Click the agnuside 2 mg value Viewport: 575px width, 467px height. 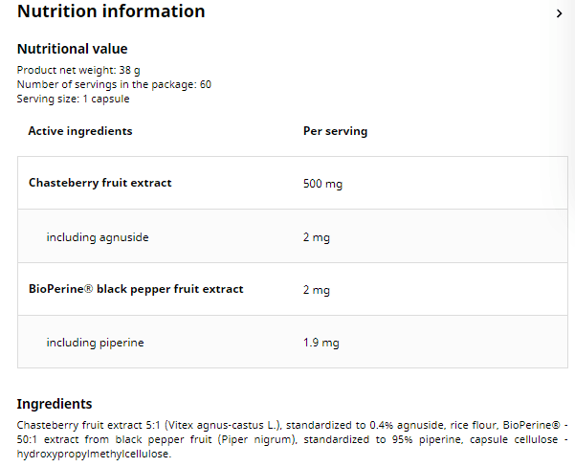point(316,237)
